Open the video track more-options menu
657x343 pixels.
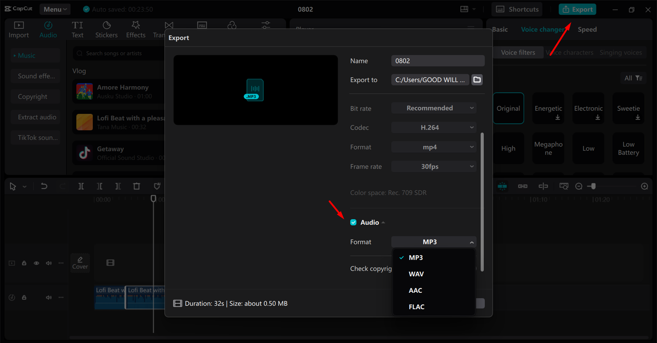click(x=61, y=263)
